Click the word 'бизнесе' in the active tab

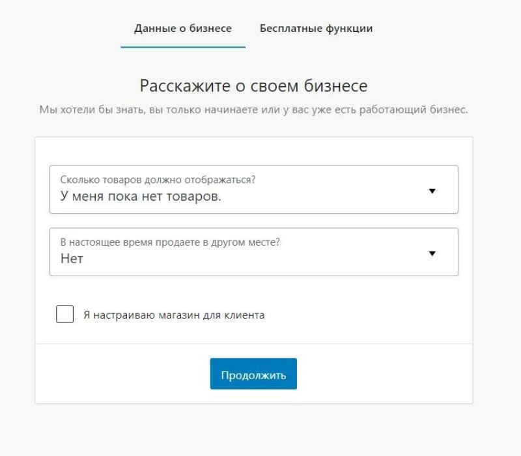210,29
